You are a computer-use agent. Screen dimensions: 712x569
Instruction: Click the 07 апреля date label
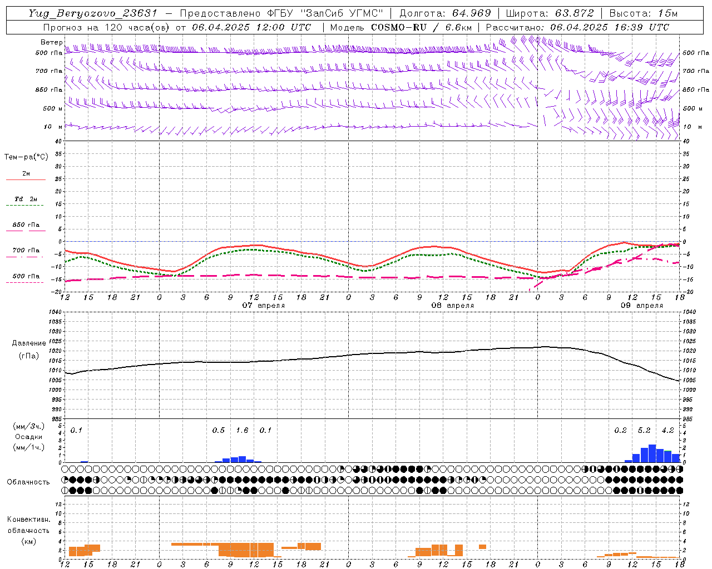264,306
